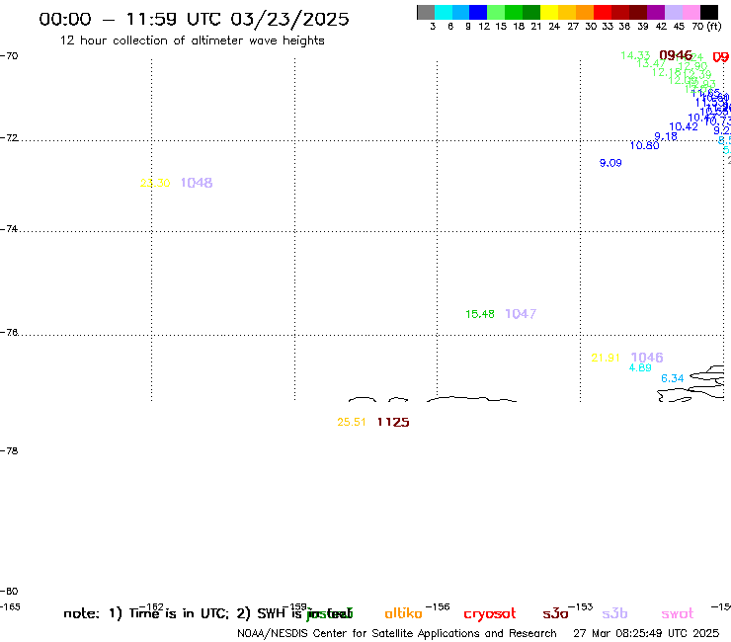Image resolution: width=731 pixels, height=642 pixels.
Task: Click the s3a satellite legend label
Action: pyautogui.click(x=555, y=613)
